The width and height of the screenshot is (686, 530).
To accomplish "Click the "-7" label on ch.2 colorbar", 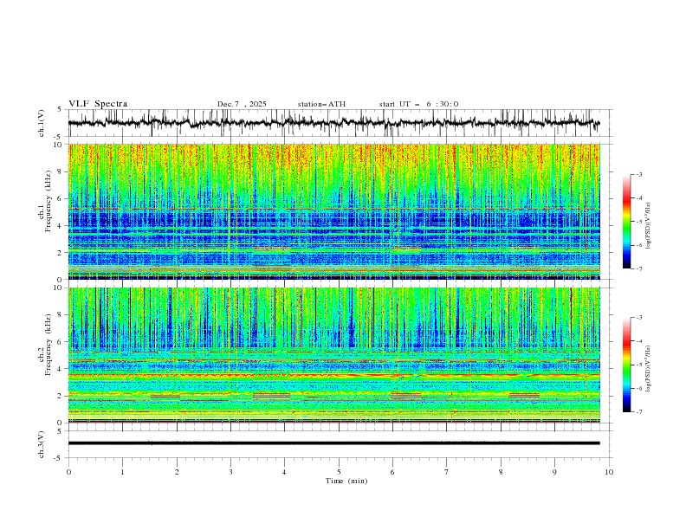I will click(x=639, y=412).
